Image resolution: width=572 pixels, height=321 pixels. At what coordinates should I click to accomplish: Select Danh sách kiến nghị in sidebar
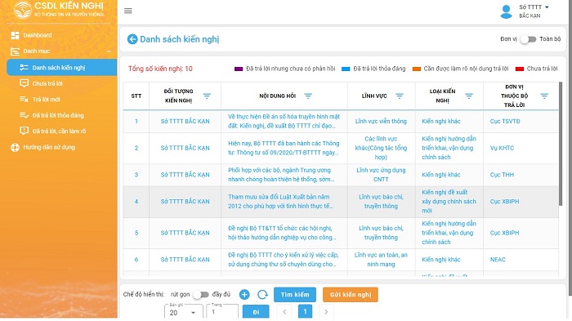click(x=61, y=68)
